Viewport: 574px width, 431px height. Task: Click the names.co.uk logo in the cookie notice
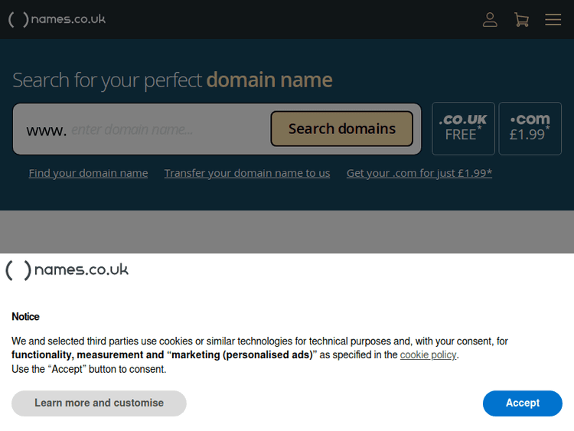point(67,270)
